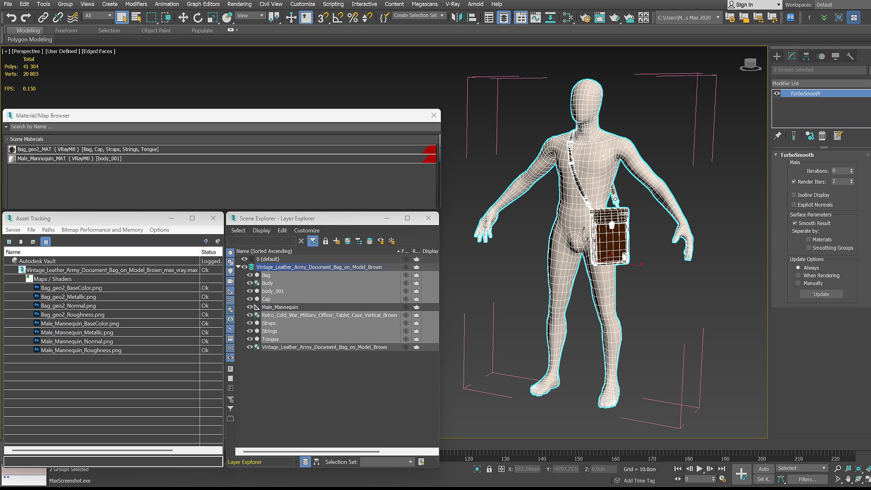Open the Curve Editor from toolbar
The width and height of the screenshot is (871, 490).
(535, 17)
